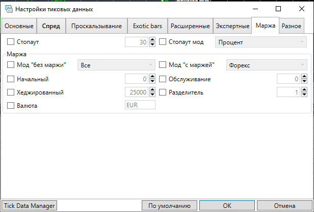Open the Разное tab
This screenshot has width=314, height=212.
tap(292, 26)
